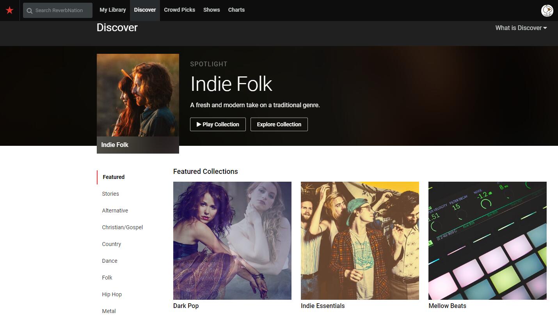
Task: Switch to the Charts section
Action: [236, 10]
